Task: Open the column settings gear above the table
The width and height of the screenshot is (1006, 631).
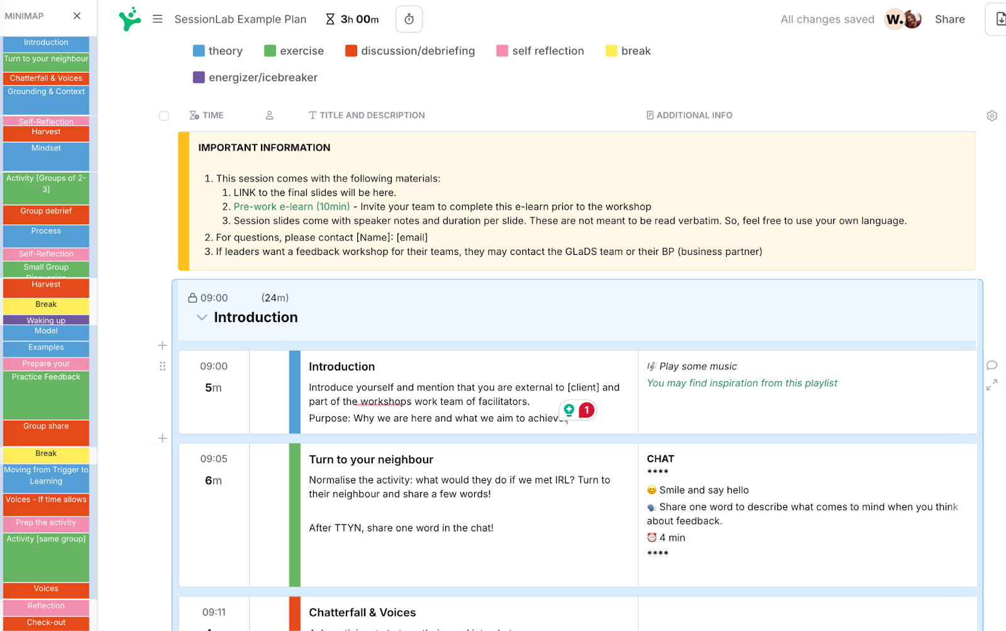Action: [992, 116]
